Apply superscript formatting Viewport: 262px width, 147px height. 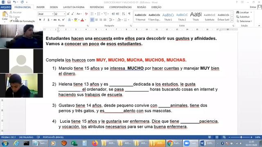pos(63,20)
